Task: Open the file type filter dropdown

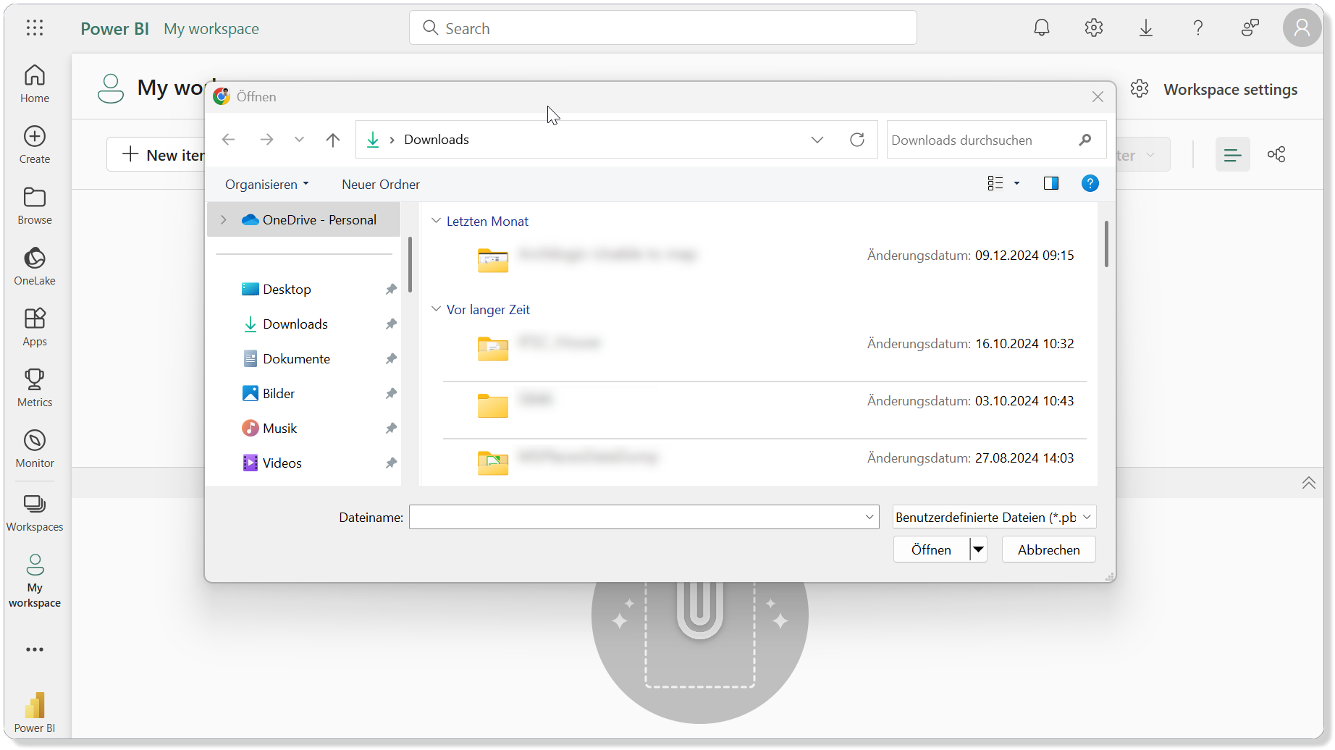Action: 994,517
